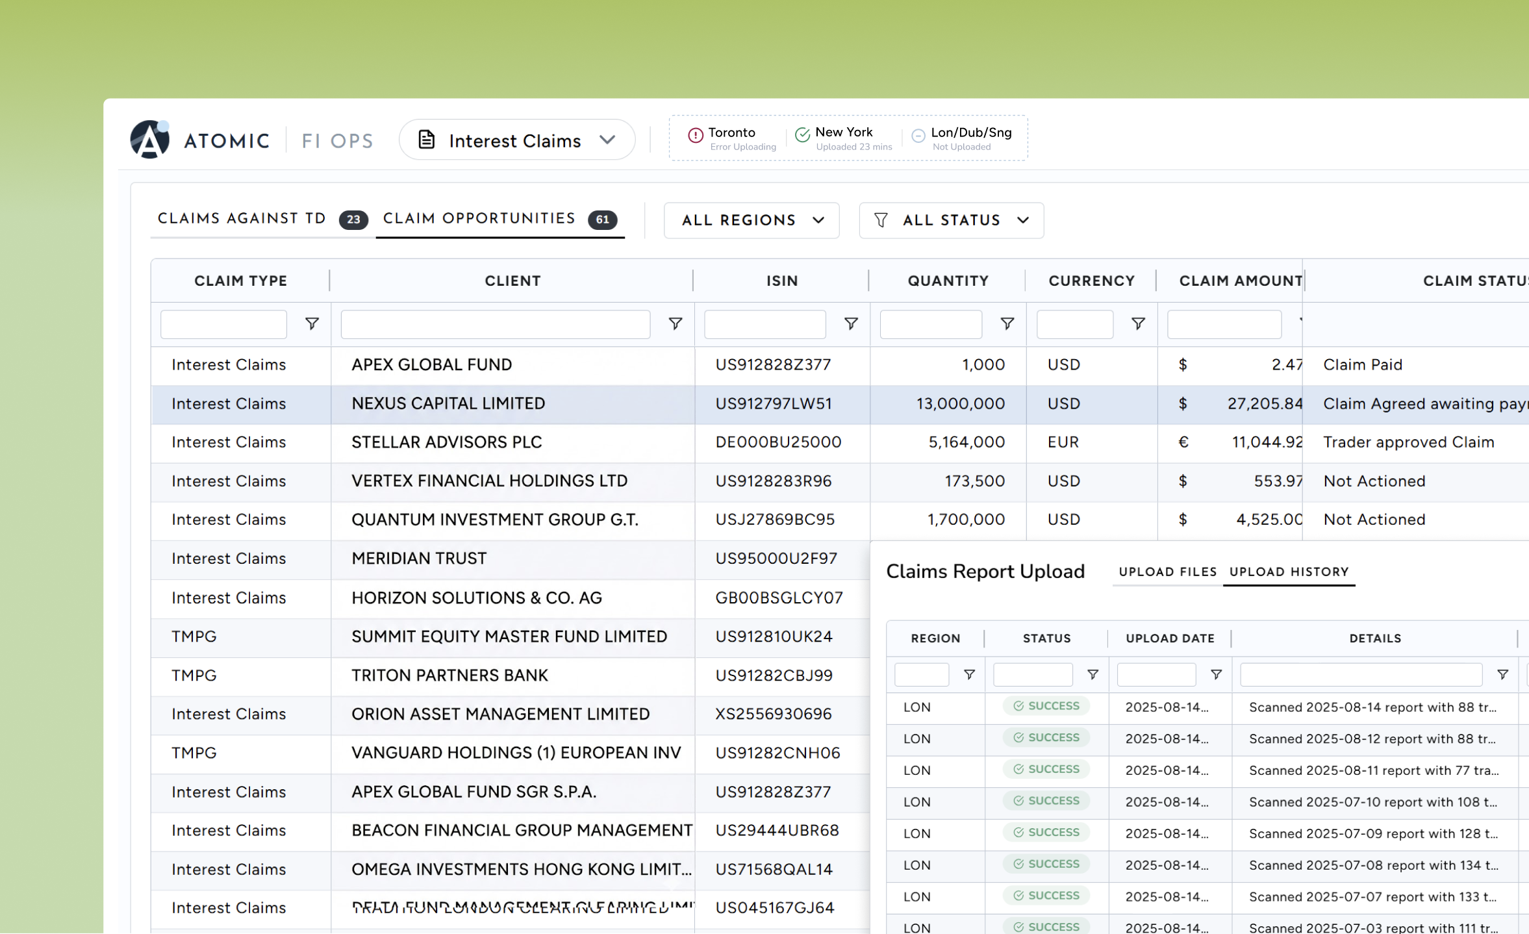Click the New York uploaded checkmark icon

(802, 134)
